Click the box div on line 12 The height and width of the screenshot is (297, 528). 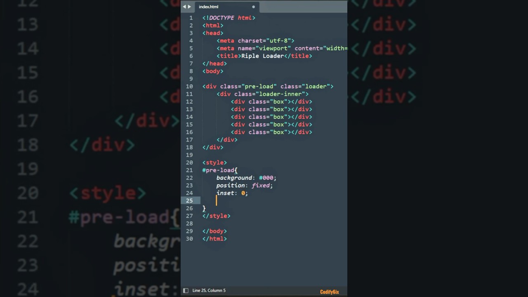coord(271,102)
